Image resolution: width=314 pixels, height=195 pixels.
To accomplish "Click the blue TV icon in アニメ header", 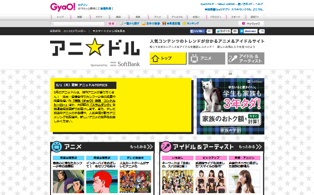I will click(57, 147).
